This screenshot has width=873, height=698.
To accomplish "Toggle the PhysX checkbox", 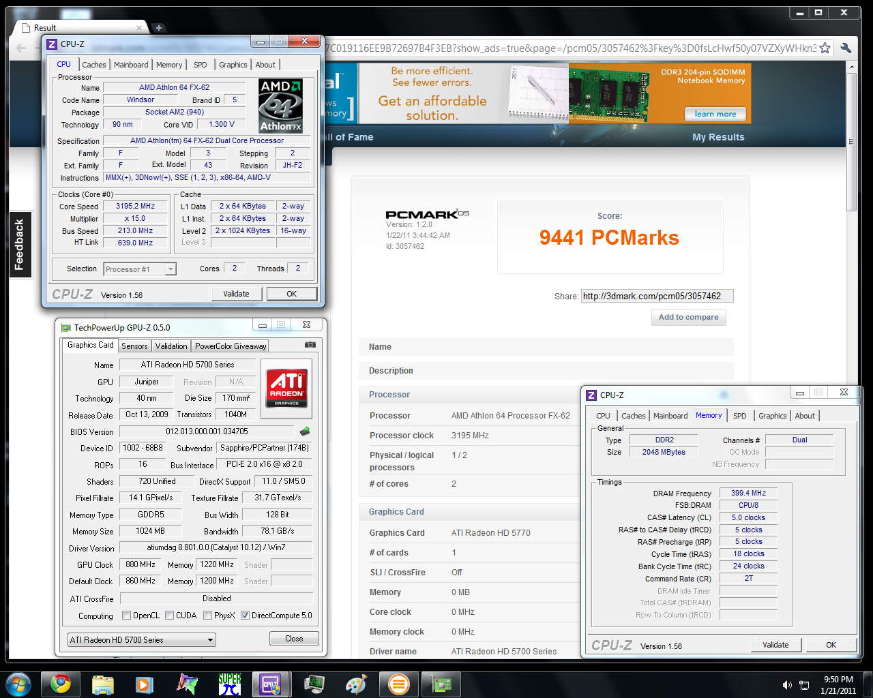I will click(x=207, y=615).
